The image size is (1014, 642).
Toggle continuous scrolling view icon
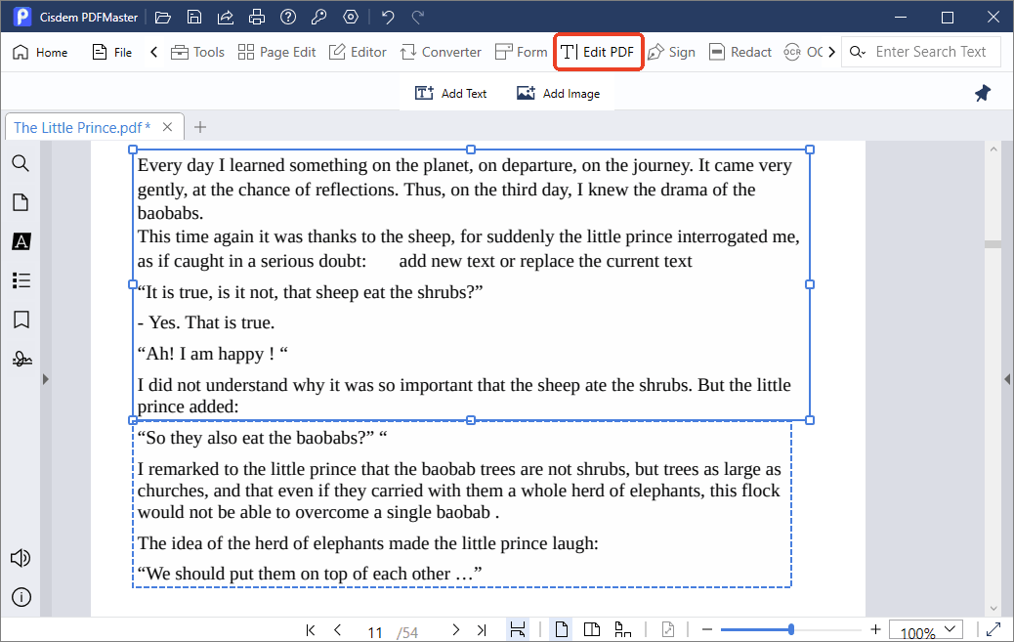pyautogui.click(x=622, y=629)
